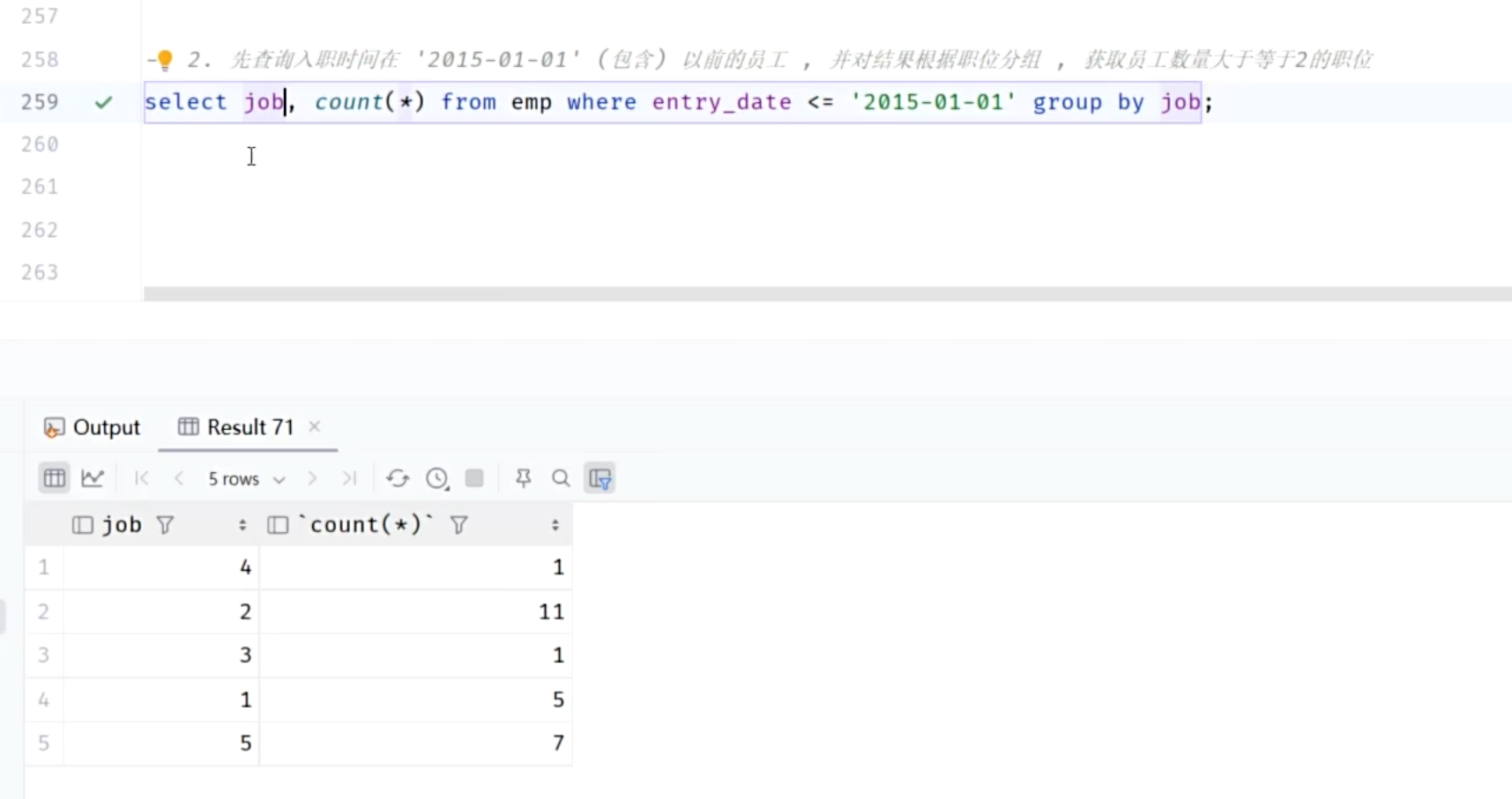Open chart view of results

(93, 478)
